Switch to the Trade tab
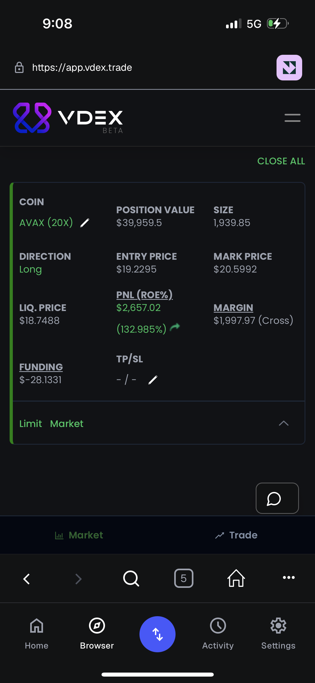 point(236,535)
